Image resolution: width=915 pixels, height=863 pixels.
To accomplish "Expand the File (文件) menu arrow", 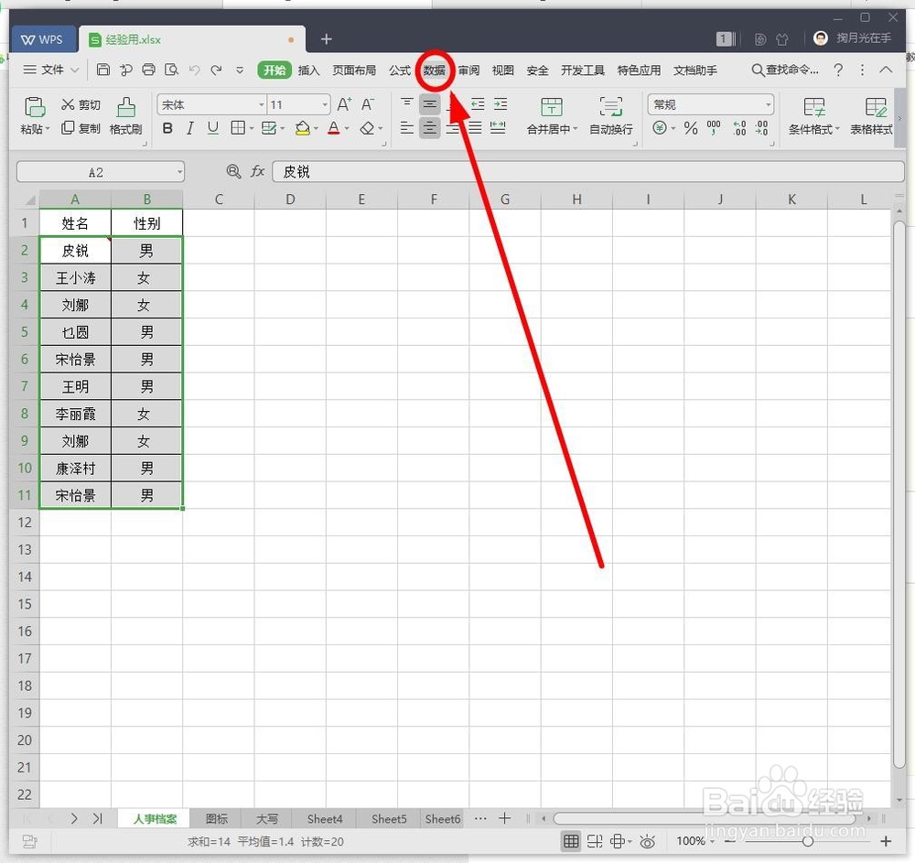I will click(75, 70).
